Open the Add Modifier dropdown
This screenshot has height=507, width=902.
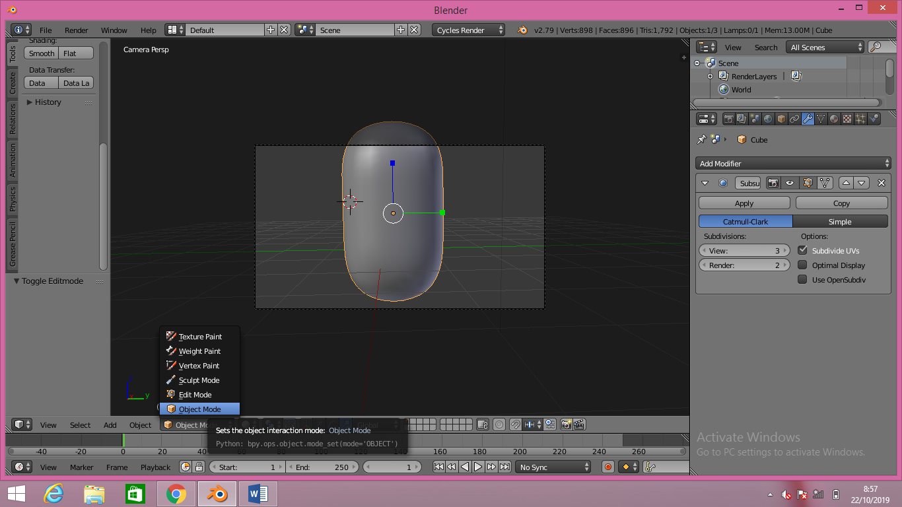click(x=793, y=163)
